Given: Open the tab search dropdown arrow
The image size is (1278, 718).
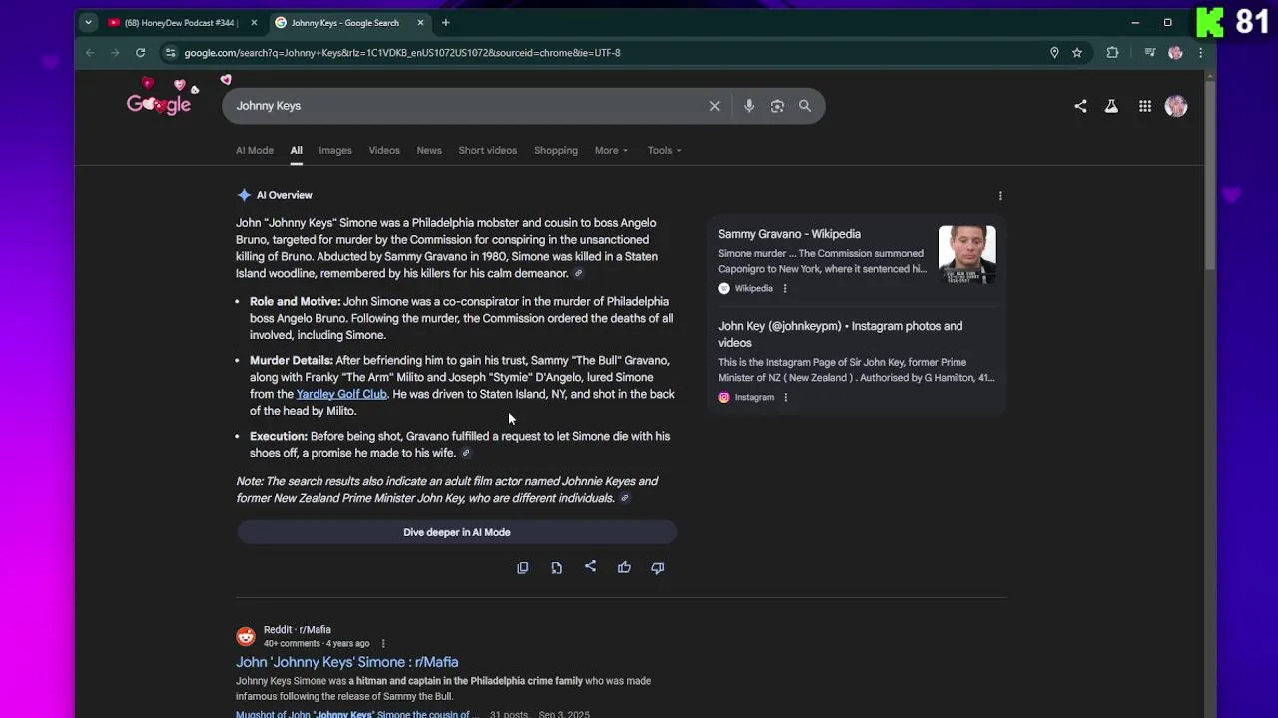Looking at the screenshot, I should pos(88,22).
